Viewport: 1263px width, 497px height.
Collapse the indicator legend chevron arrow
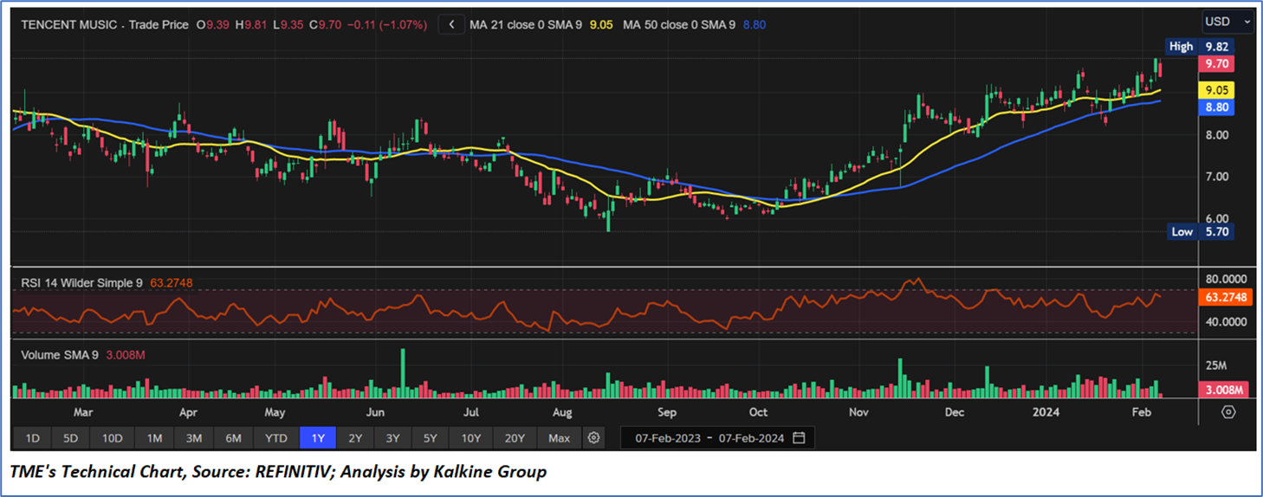(x=450, y=25)
